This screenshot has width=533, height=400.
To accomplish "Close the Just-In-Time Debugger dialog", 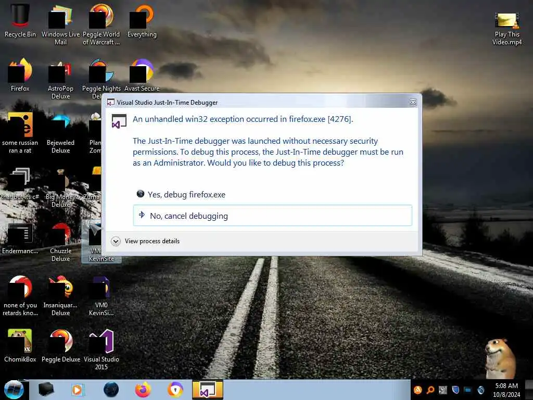I will tap(413, 103).
